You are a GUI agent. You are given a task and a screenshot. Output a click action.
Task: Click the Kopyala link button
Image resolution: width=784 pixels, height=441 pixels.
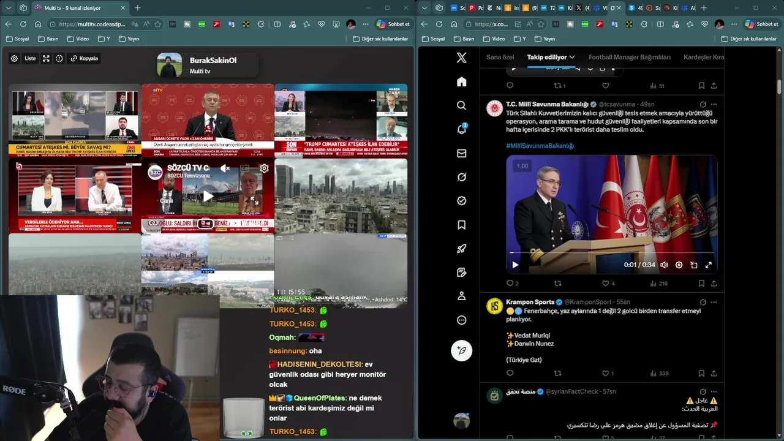coord(85,58)
